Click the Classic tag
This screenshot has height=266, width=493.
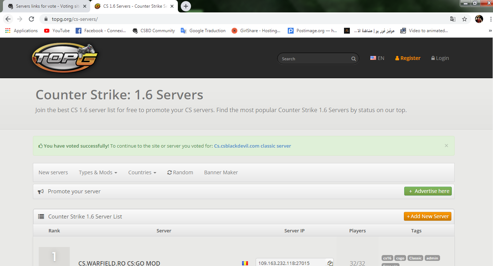[415, 258]
